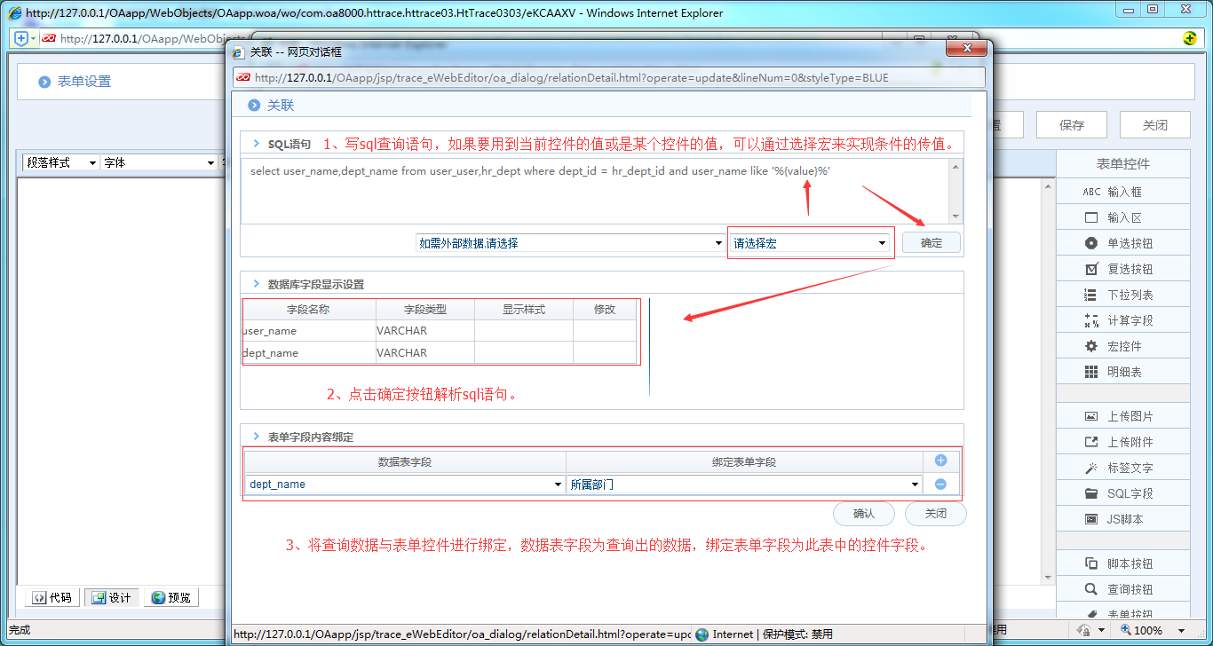This screenshot has height=646, width=1213.
Task: Click the round arrow icon beside 关联 heading
Action: [x=254, y=105]
